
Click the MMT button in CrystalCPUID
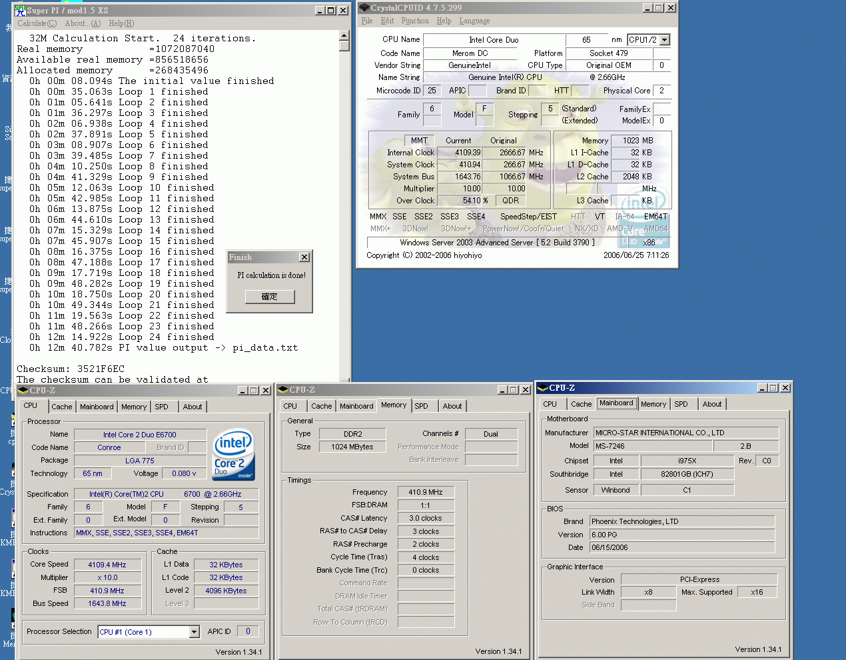click(x=420, y=141)
